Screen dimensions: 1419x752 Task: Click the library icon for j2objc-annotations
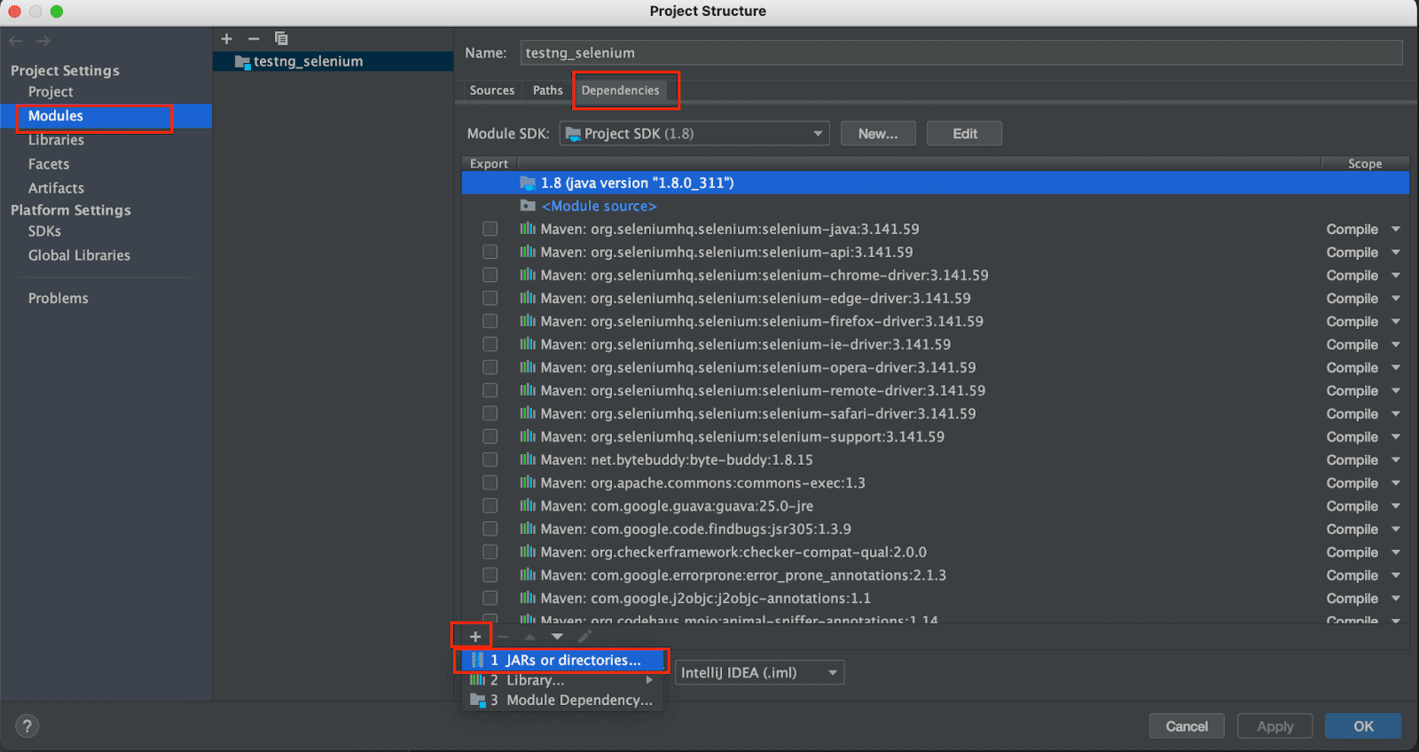tap(528, 598)
